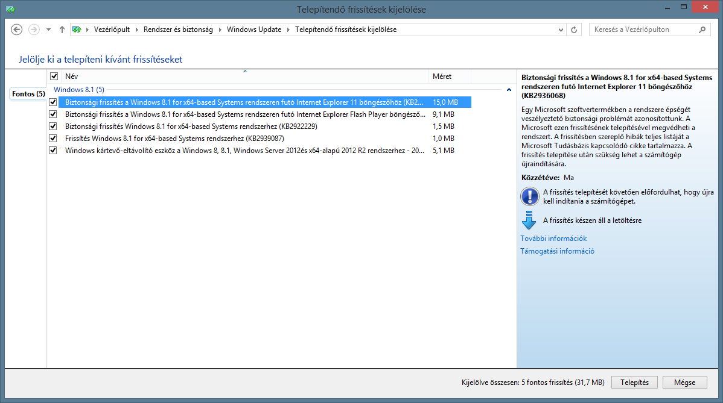Uncheck the Windows kártevő-eltávolító eszköz checkbox
The image size is (723, 403).
53,150
